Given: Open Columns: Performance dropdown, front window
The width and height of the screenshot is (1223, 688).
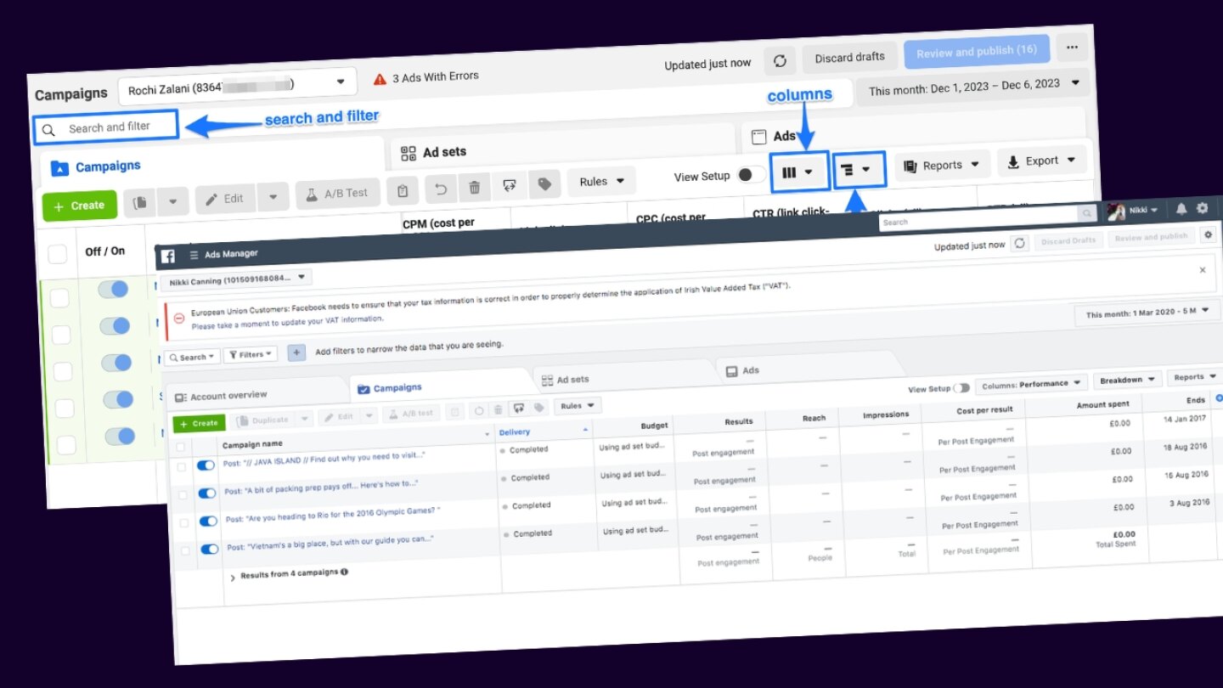Looking at the screenshot, I should click(x=1031, y=384).
